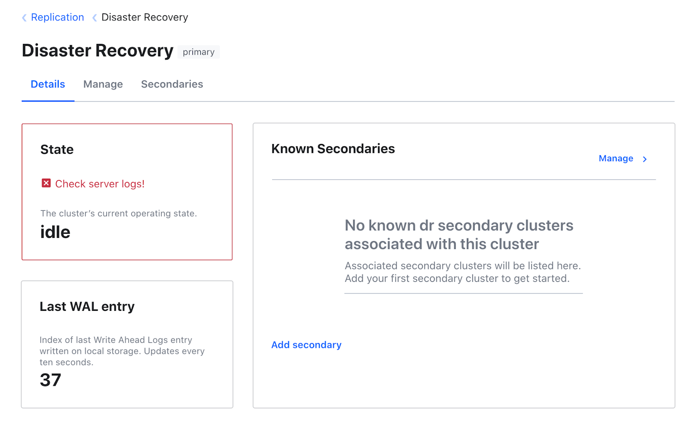Select the Disaster Recovery heading
The height and width of the screenshot is (430, 694).
coord(98,50)
